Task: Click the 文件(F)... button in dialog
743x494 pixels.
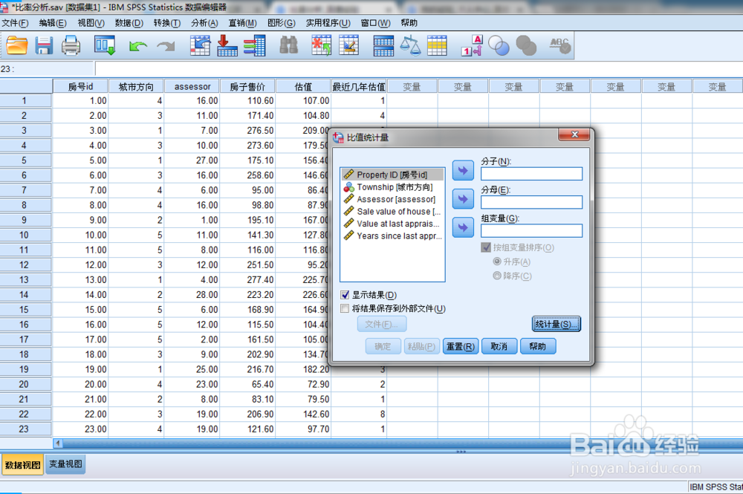Action: coord(381,324)
